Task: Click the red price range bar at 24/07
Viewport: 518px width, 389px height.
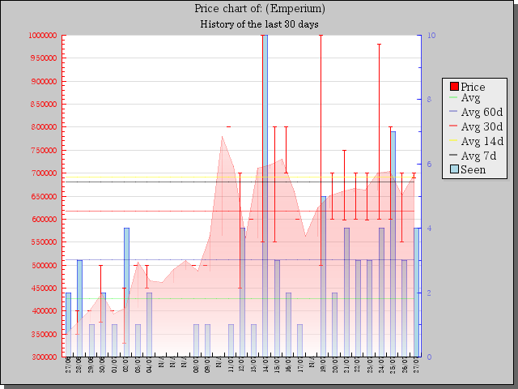Action: (380, 131)
